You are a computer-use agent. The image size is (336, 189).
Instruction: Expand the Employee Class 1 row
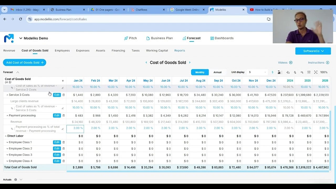click(7, 142)
